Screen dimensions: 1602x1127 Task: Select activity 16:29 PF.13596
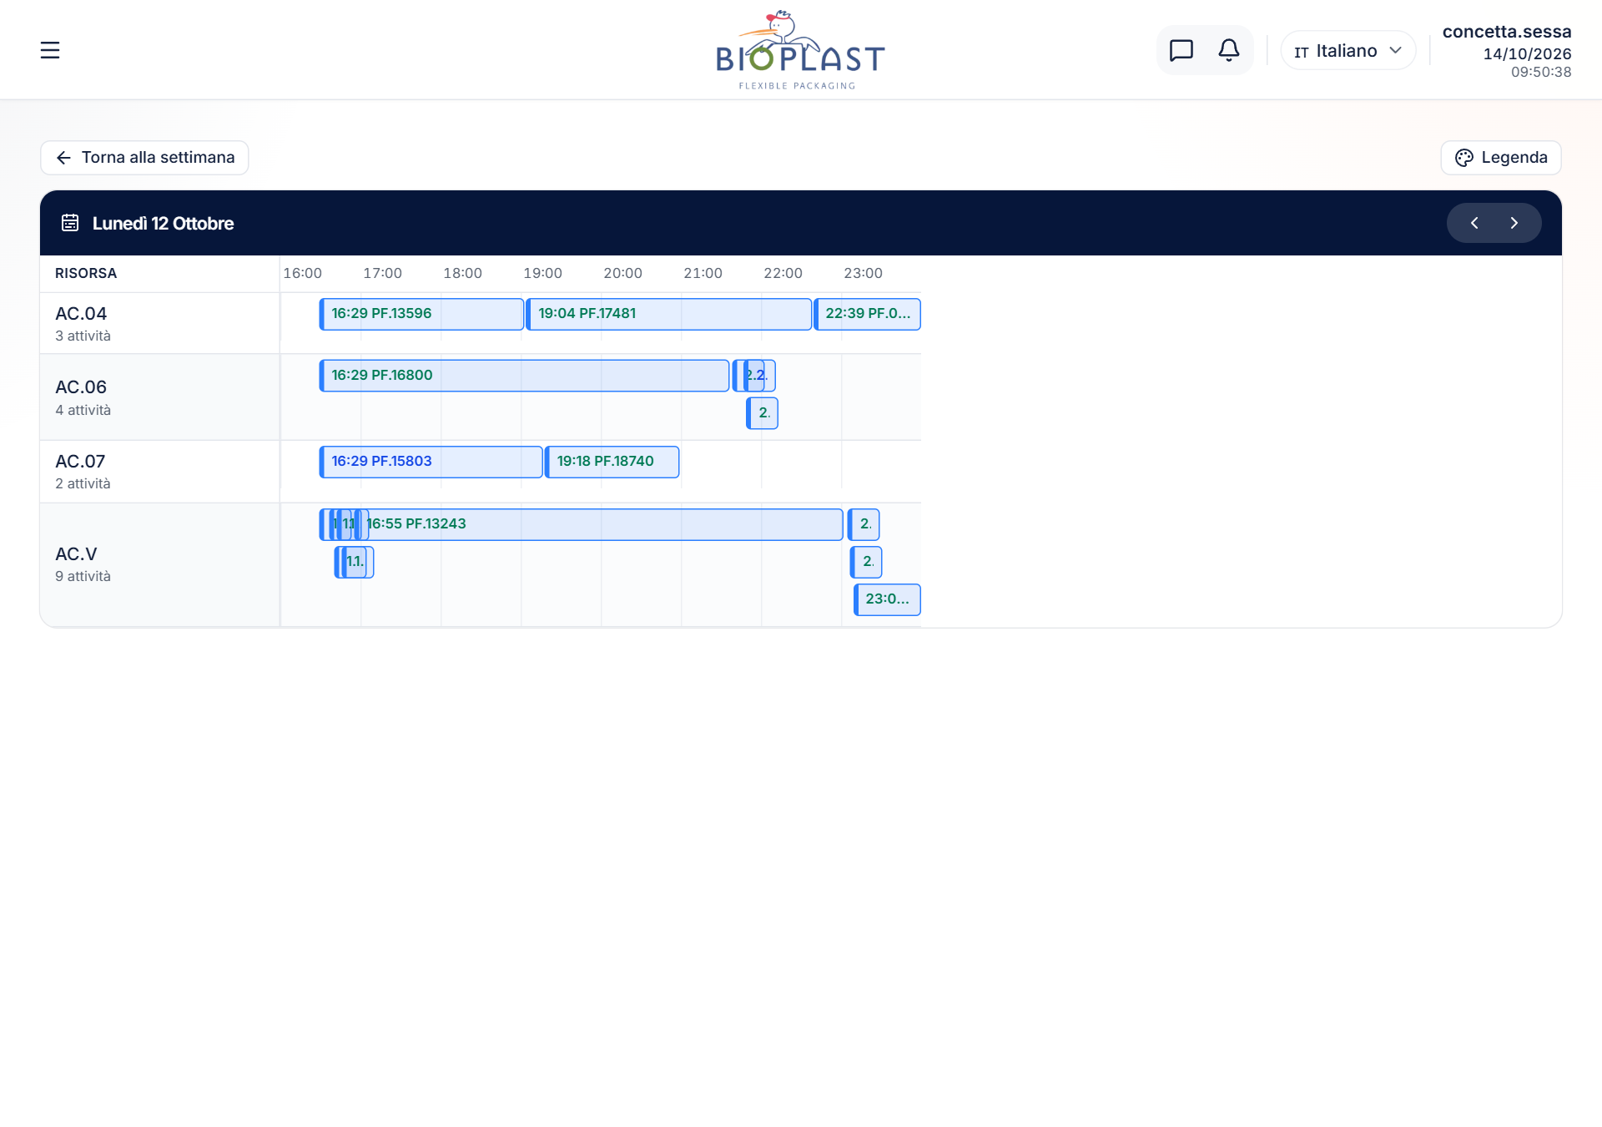(421, 314)
